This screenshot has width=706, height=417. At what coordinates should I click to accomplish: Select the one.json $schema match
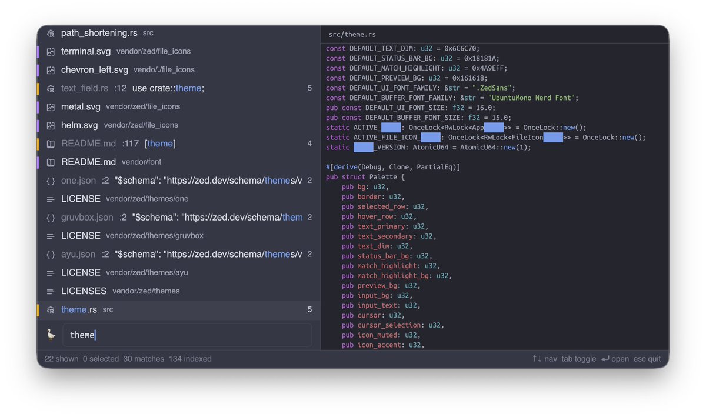179,181
